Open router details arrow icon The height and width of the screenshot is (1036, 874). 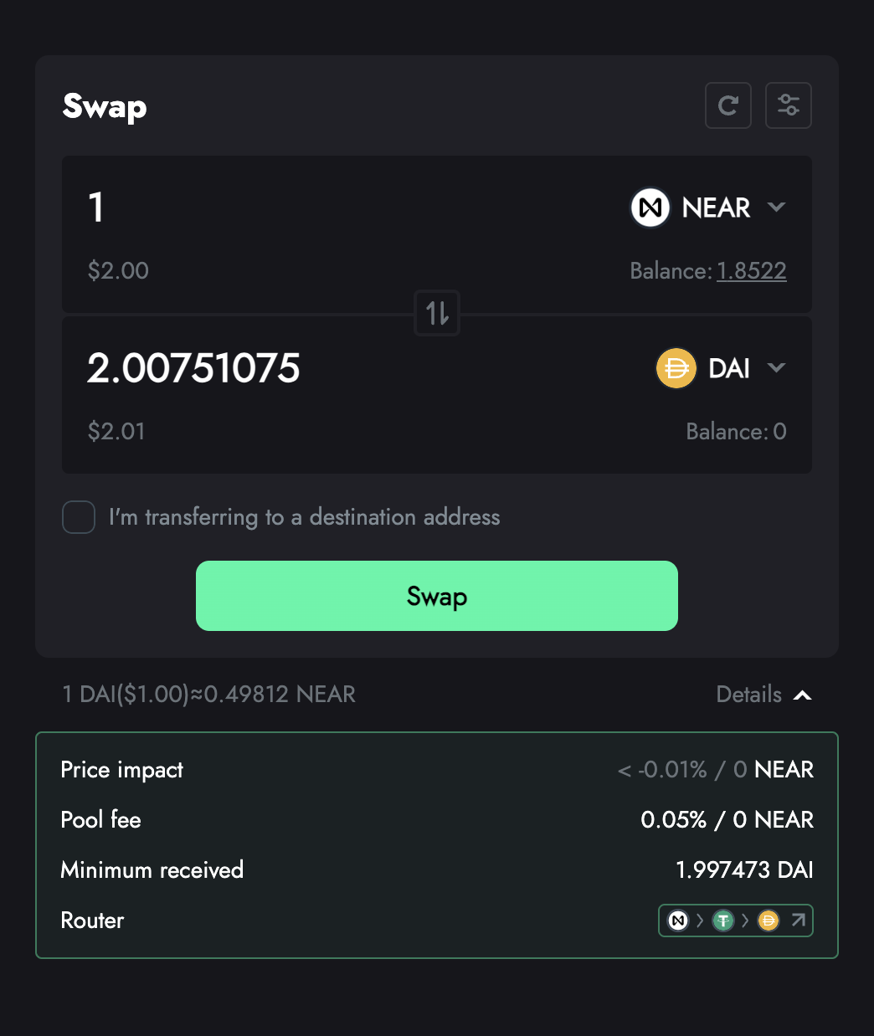click(799, 921)
